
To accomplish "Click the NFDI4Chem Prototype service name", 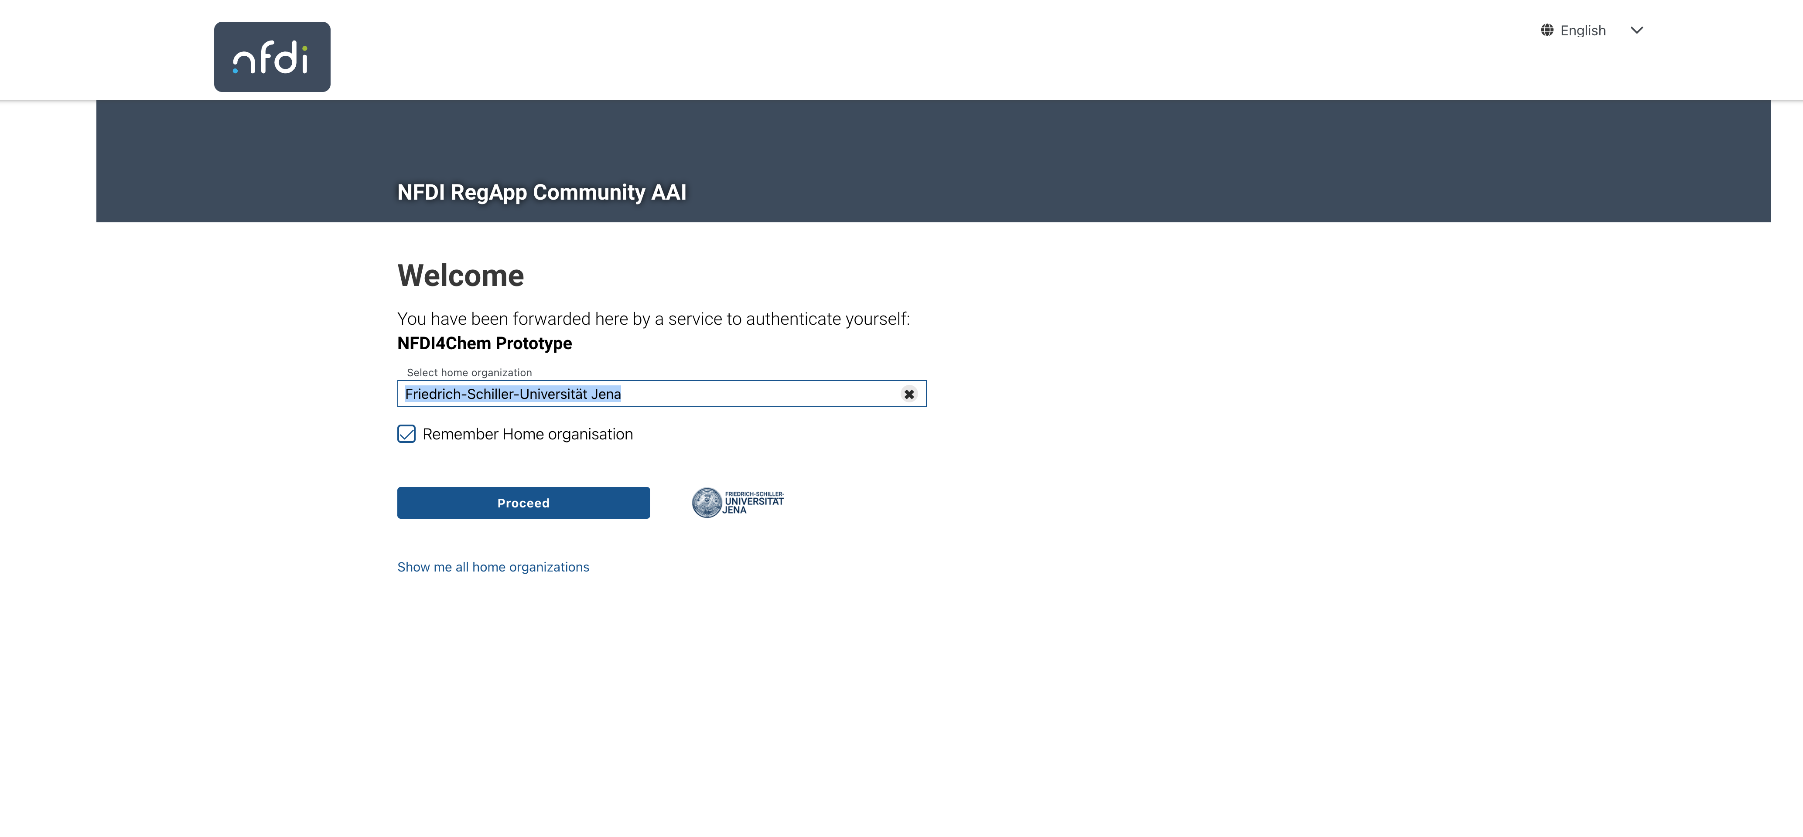I will (x=485, y=343).
